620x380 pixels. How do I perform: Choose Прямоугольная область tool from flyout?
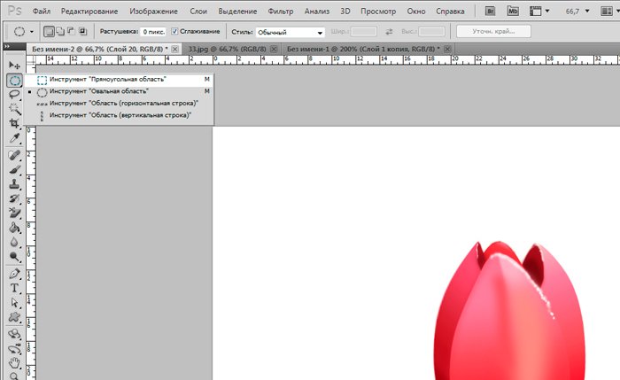(x=106, y=80)
